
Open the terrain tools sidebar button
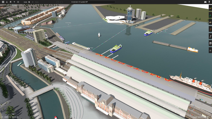point(210,8)
